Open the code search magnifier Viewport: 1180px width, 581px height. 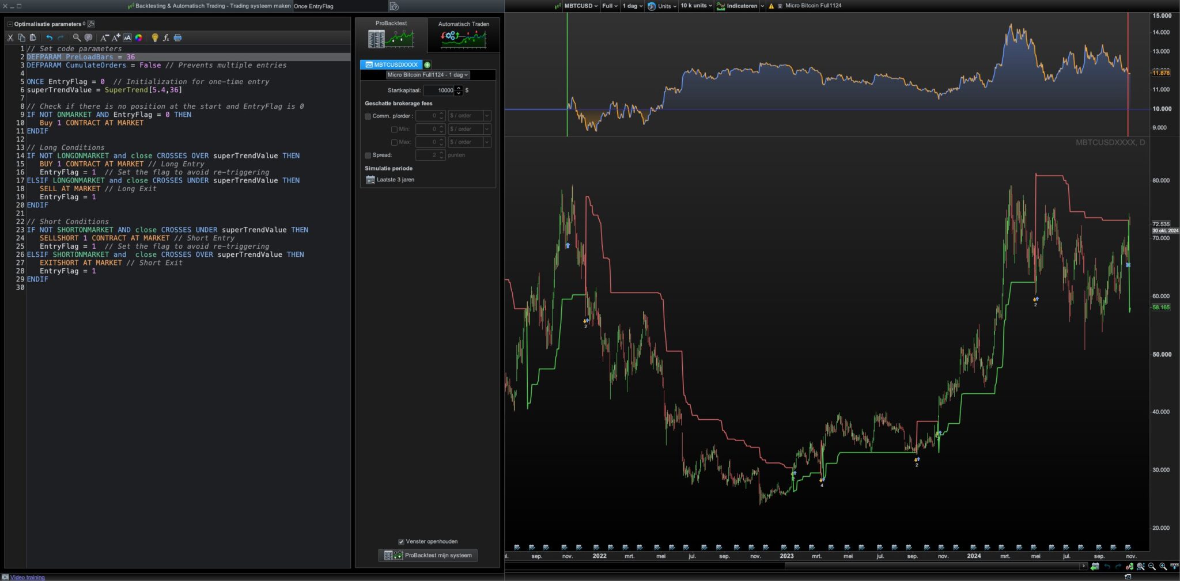pos(77,37)
